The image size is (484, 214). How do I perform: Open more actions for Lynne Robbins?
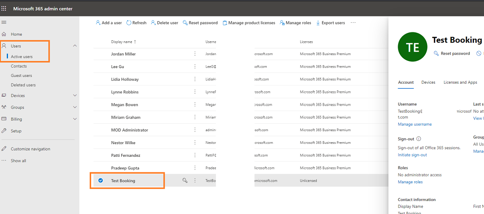pos(195,92)
